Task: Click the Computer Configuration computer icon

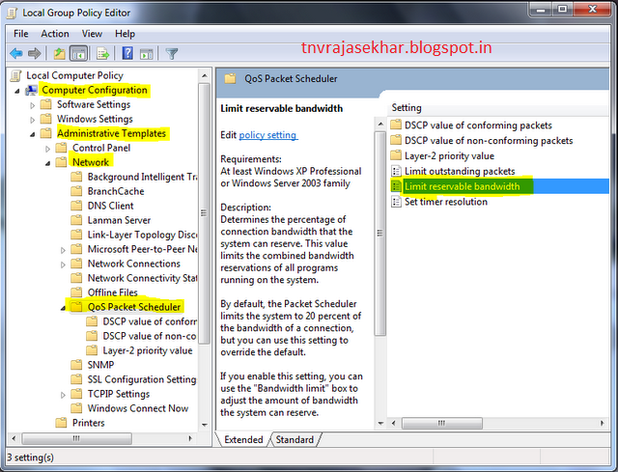Action: (31, 90)
